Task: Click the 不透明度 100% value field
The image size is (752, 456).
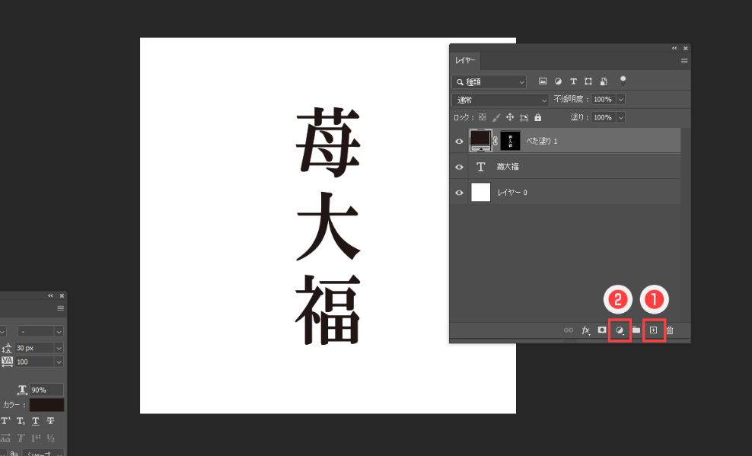Action: (x=604, y=99)
